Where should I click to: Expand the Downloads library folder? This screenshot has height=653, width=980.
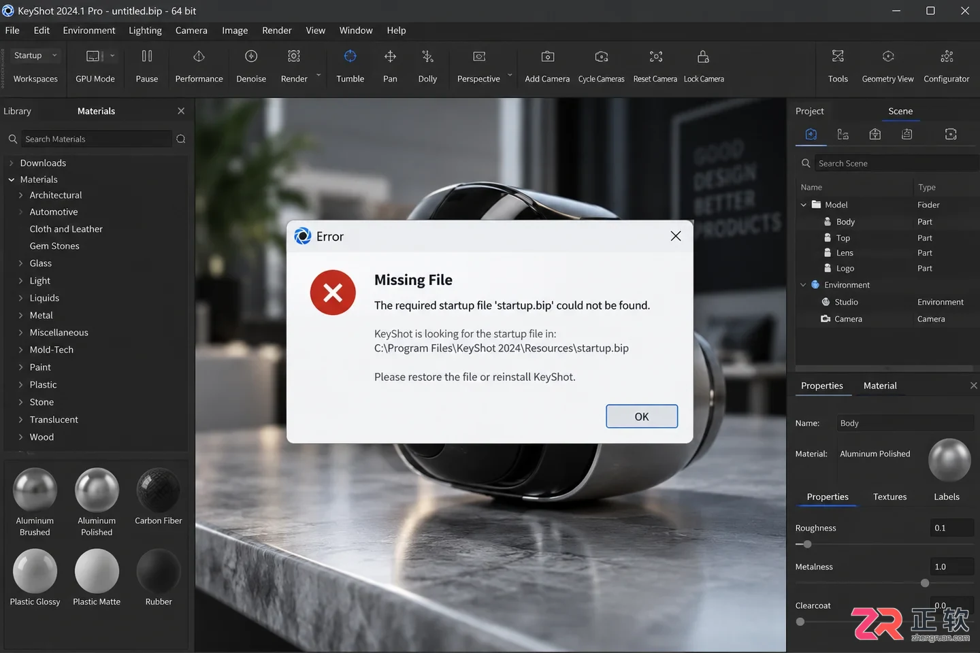11,163
